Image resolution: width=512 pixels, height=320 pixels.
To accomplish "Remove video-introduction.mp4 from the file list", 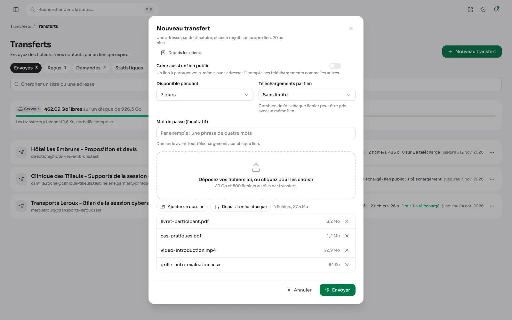I will click(x=347, y=250).
